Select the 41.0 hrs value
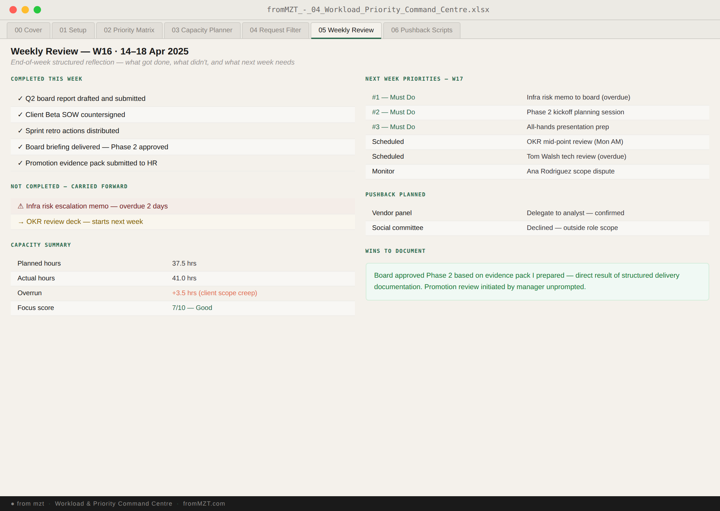 (x=184, y=278)
